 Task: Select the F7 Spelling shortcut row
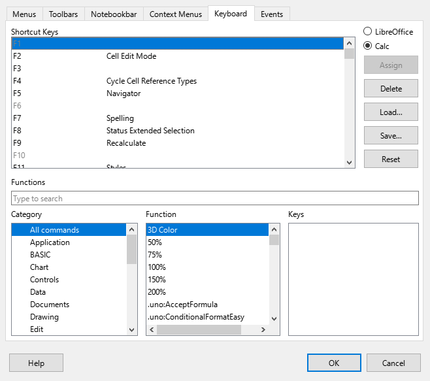click(x=178, y=118)
